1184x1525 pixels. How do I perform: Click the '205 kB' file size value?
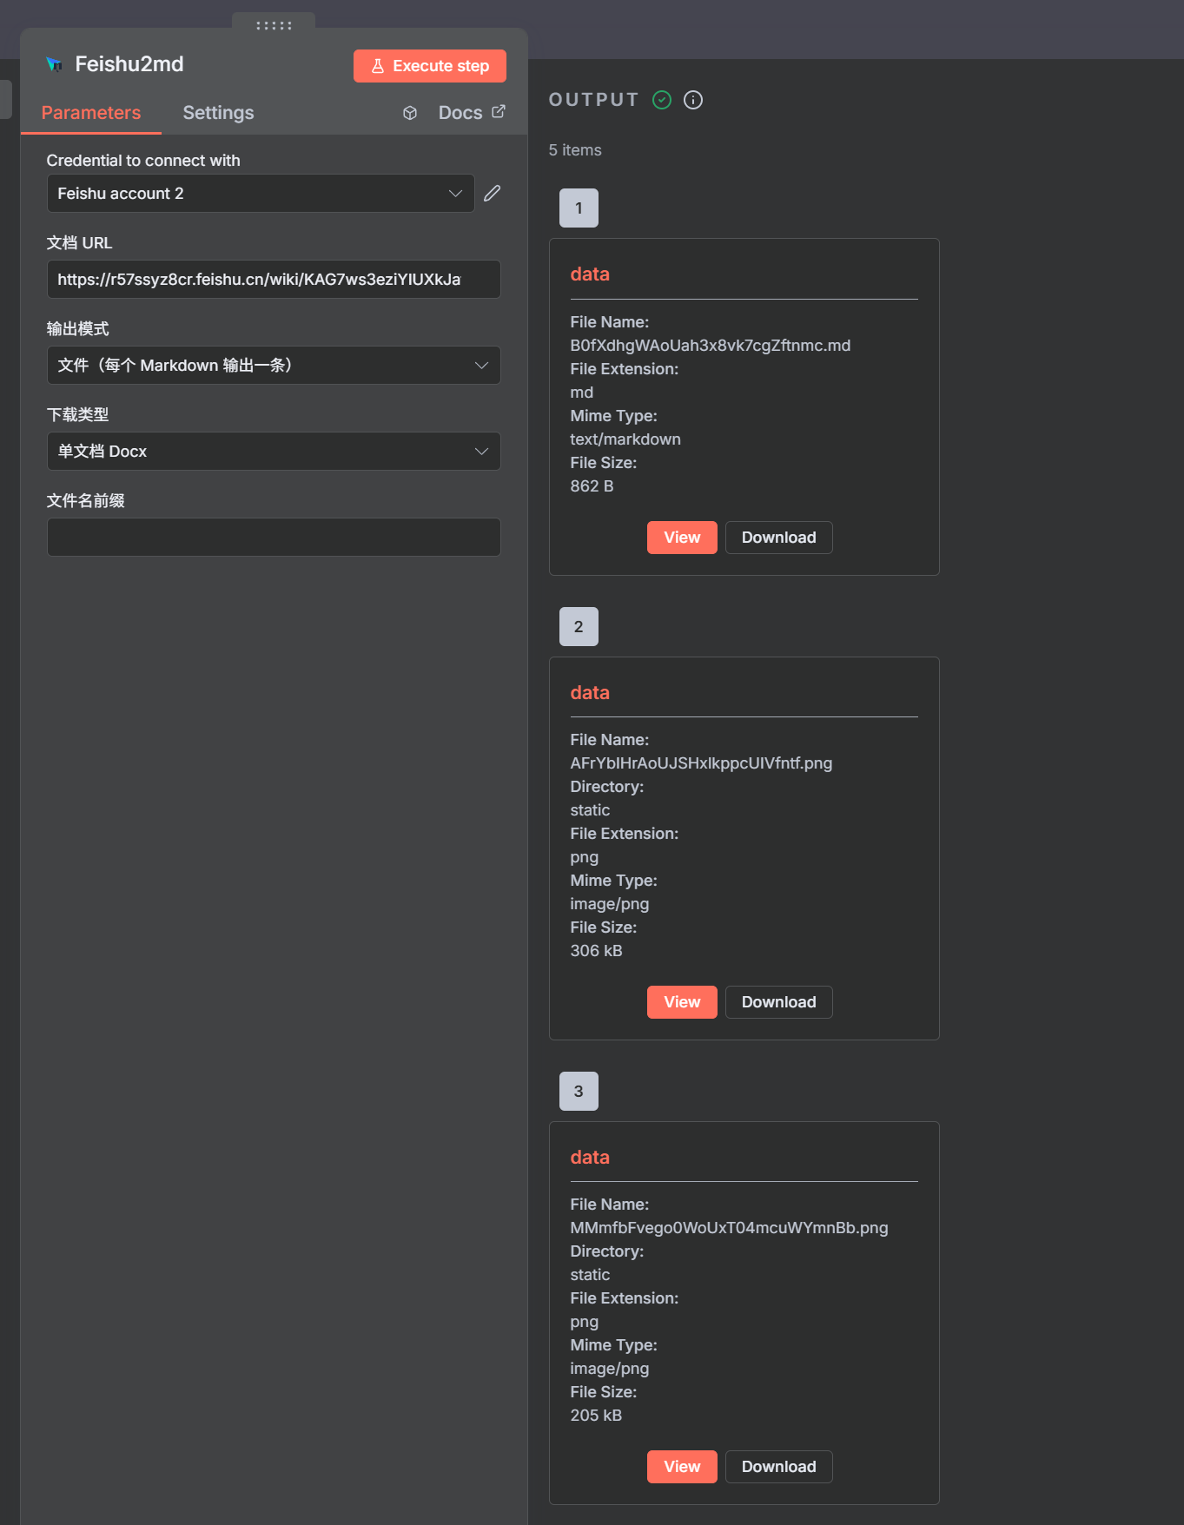(x=596, y=1416)
